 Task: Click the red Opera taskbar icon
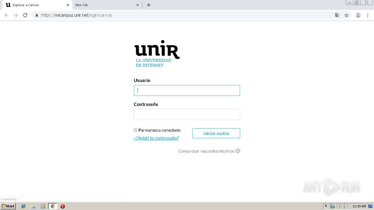click(x=63, y=206)
